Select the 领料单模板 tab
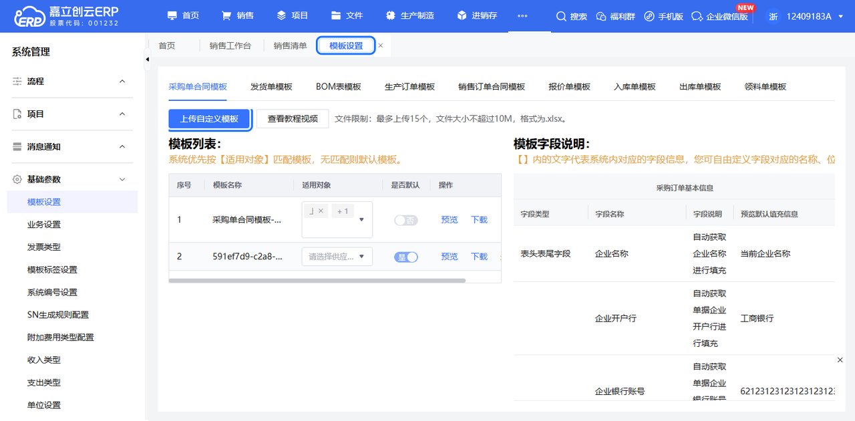This screenshot has width=855, height=421. (x=765, y=87)
